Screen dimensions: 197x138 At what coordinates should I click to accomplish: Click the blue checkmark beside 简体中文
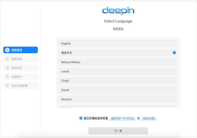tap(174, 53)
